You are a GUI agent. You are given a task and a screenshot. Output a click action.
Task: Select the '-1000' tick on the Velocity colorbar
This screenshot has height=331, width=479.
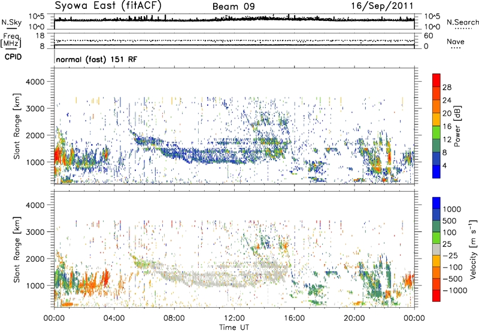click(455, 290)
